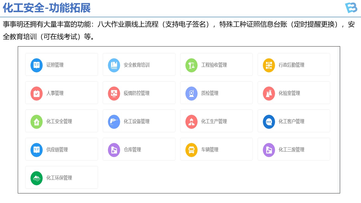The image size is (361, 203).
Task: Open the 供应链管理 module card
Action: tap(61, 149)
